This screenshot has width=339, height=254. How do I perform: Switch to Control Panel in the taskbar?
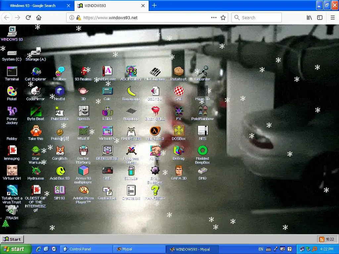(86, 249)
